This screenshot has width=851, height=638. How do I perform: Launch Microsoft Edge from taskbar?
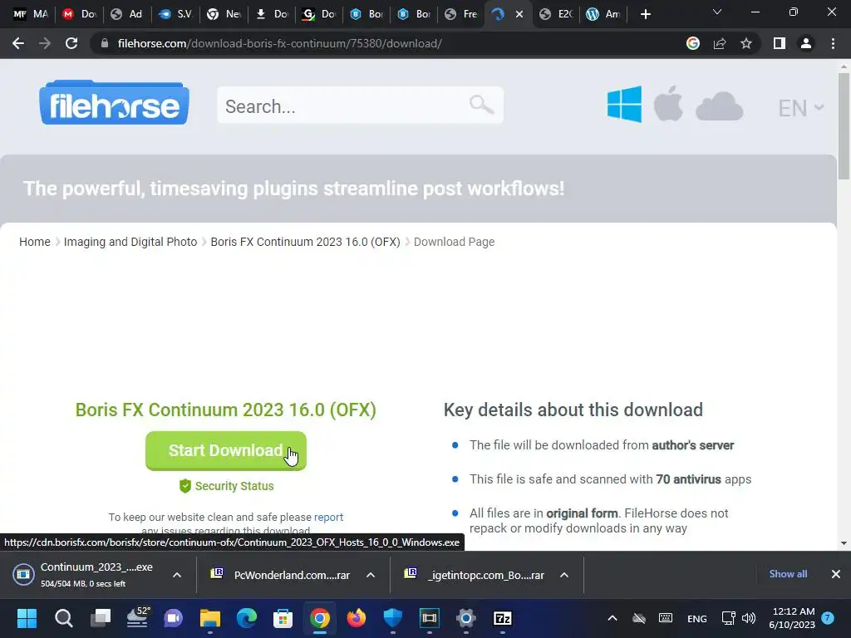coord(247,618)
